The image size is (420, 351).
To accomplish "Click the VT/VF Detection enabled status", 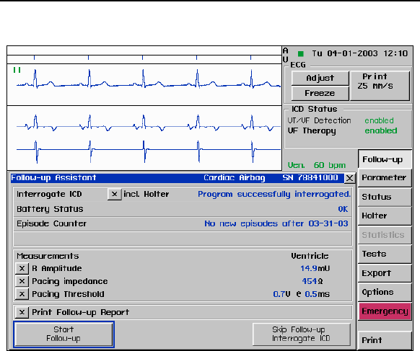I will click(x=379, y=120).
